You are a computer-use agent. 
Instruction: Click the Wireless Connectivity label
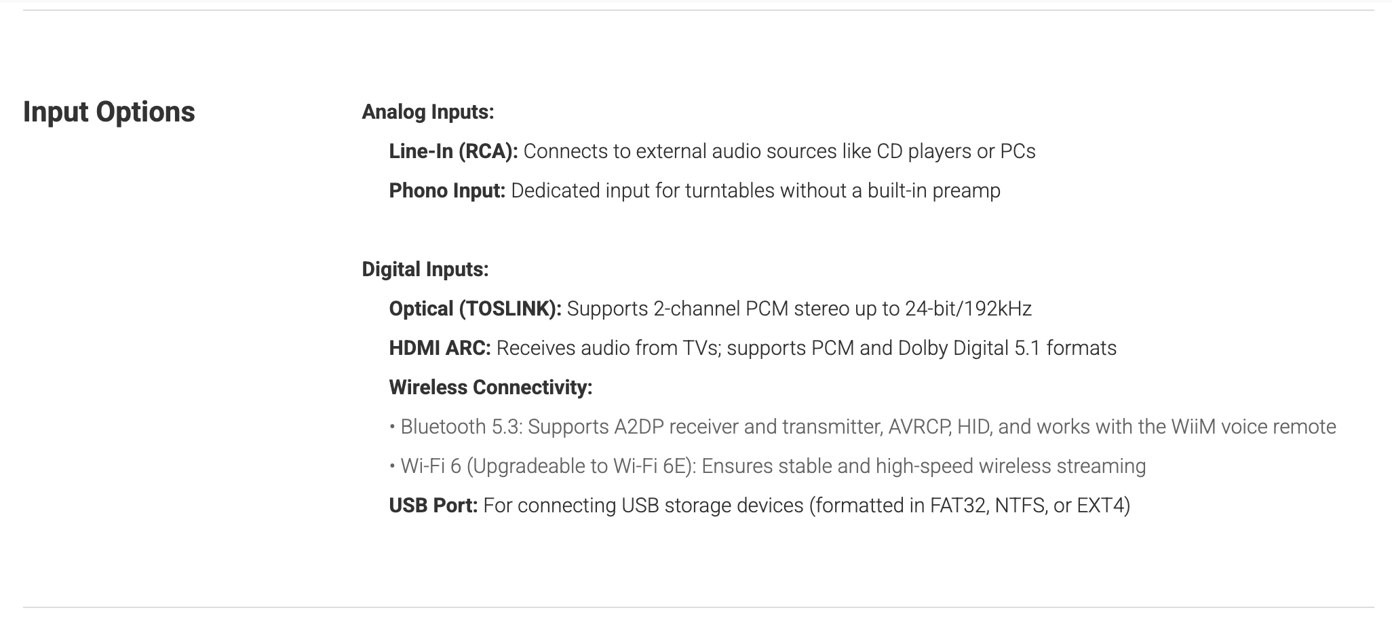click(x=490, y=387)
